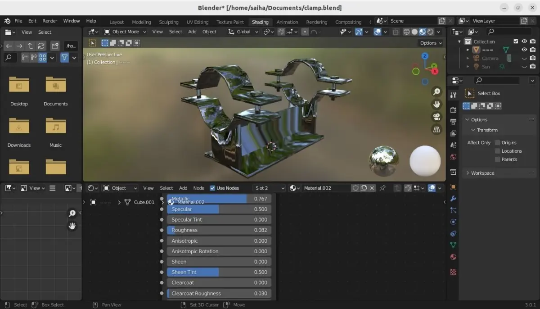
Task: Open the Slot 2 material slot dropdown
Action: pyautogui.click(x=270, y=188)
